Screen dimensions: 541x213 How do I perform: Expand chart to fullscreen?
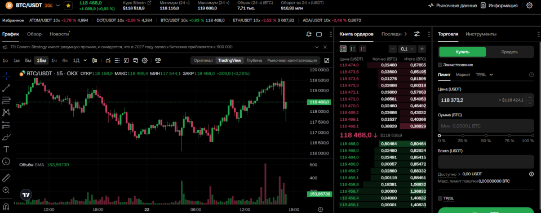click(327, 61)
